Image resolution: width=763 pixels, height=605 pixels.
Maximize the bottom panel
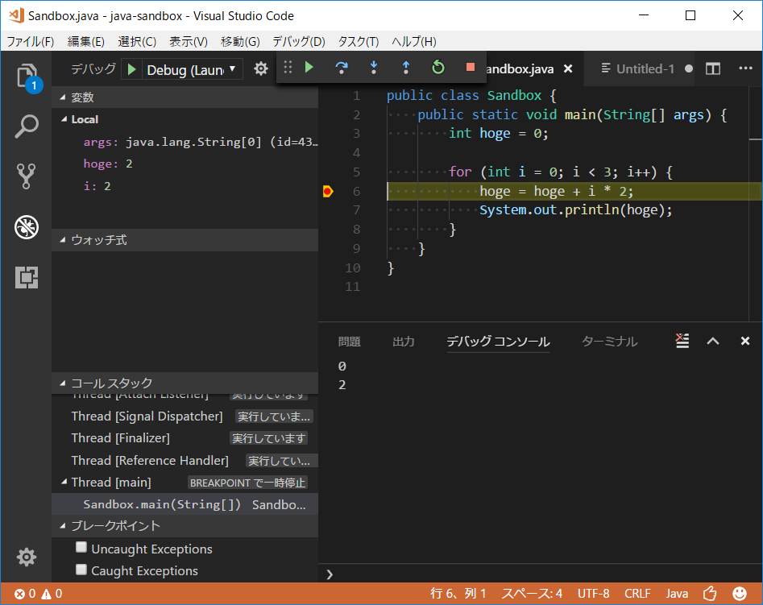click(x=713, y=341)
